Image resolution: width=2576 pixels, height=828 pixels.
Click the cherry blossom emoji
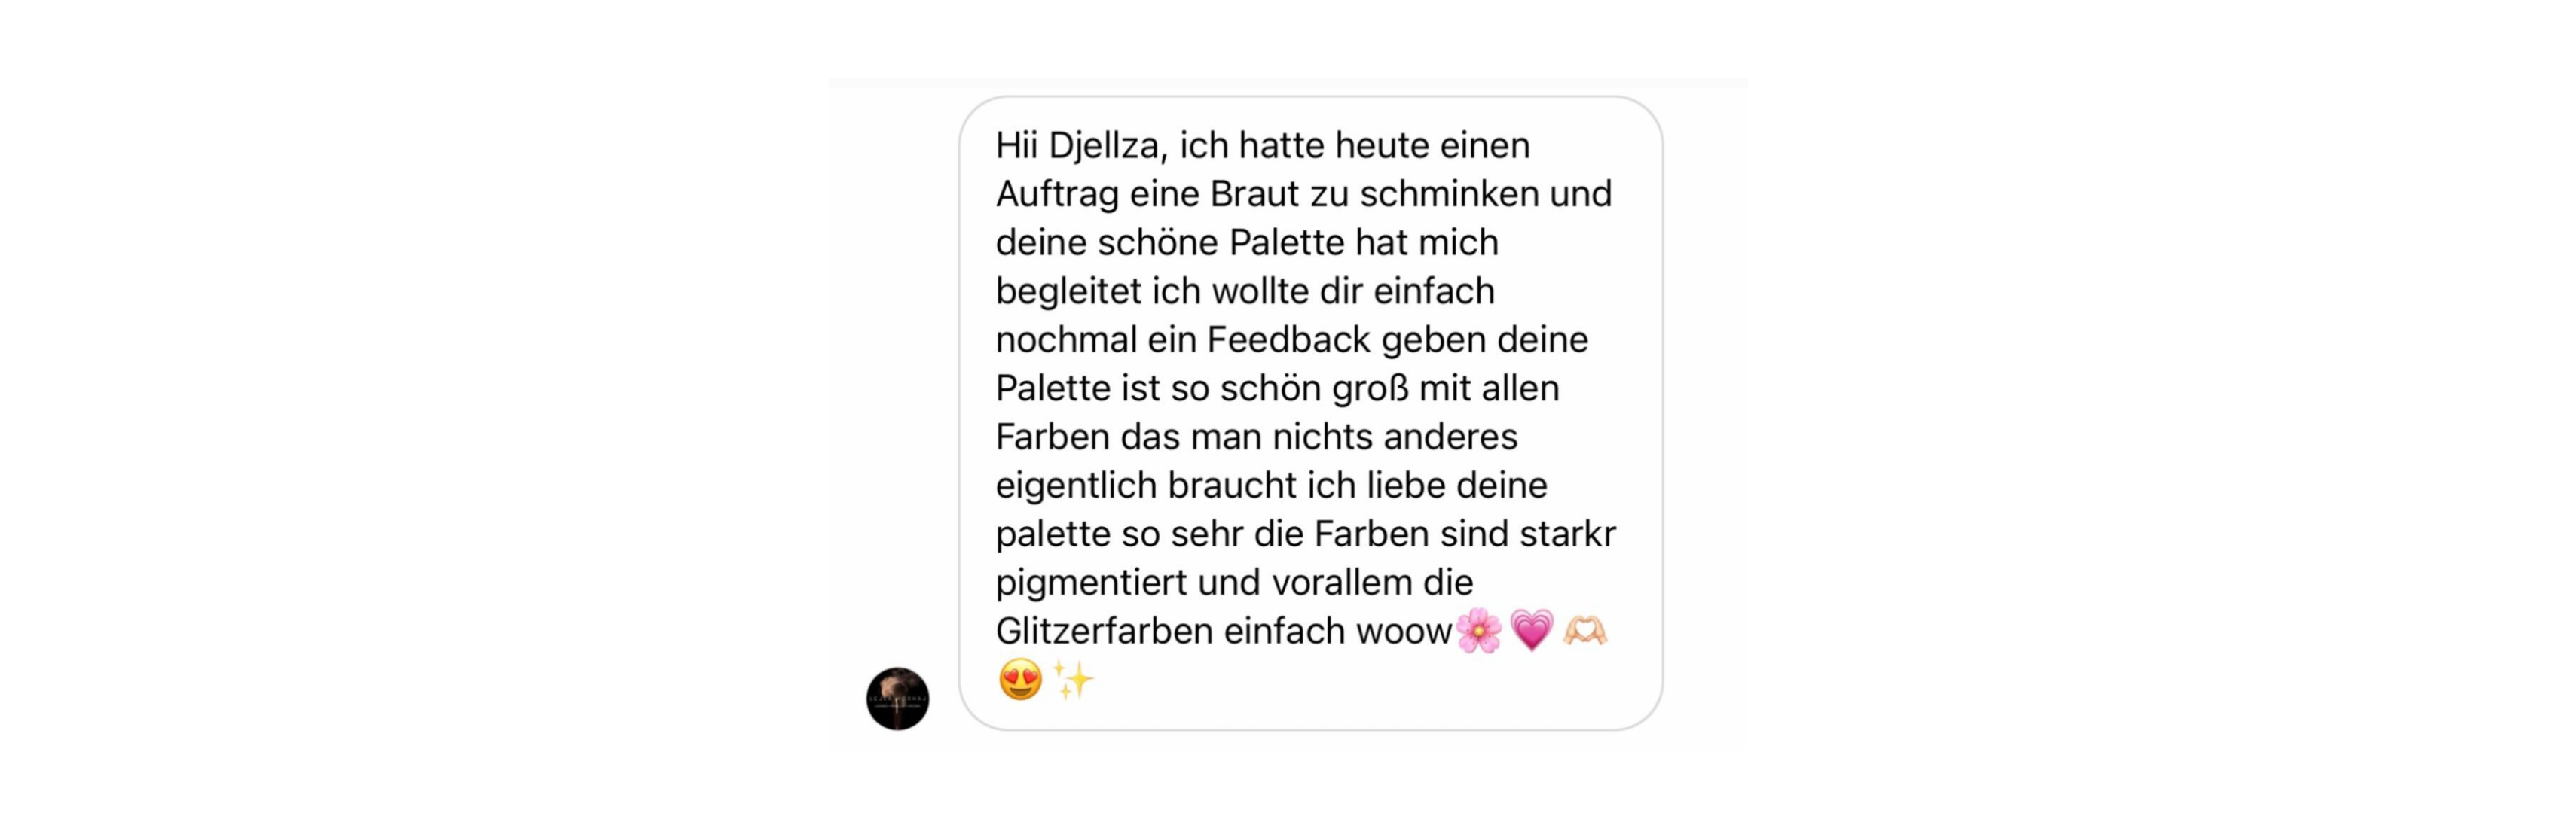1478,630
